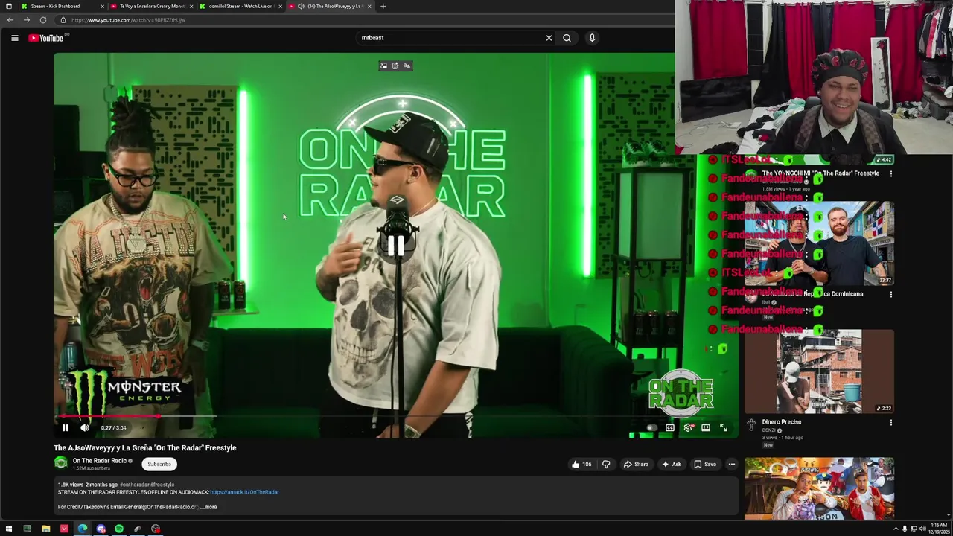Enter full screen mode

(x=724, y=427)
